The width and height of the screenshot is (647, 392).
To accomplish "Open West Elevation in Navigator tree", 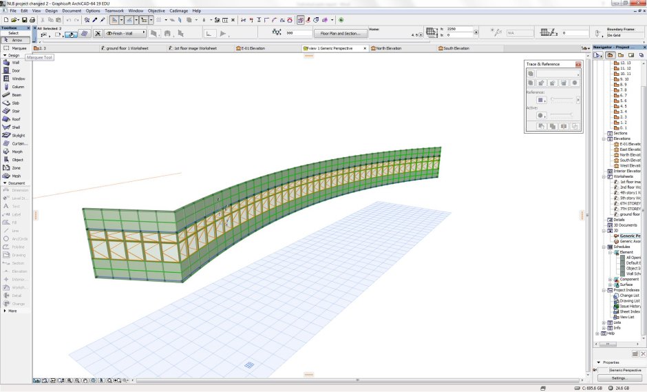I will coord(627,165).
